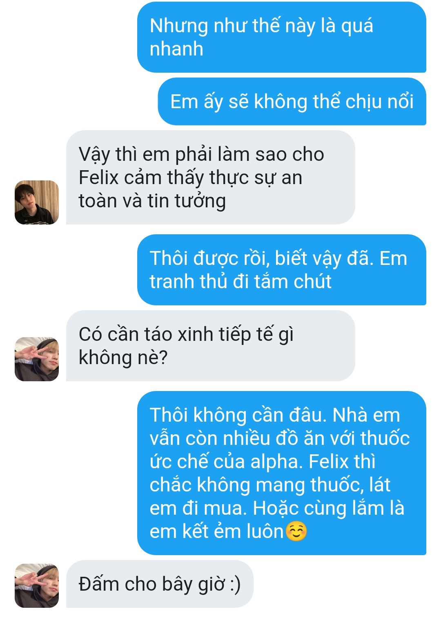The height and width of the screenshot is (618, 441).
Task: Tap the blue bubble 'Thôi được rồi, biết vậy đã'
Action: [282, 270]
